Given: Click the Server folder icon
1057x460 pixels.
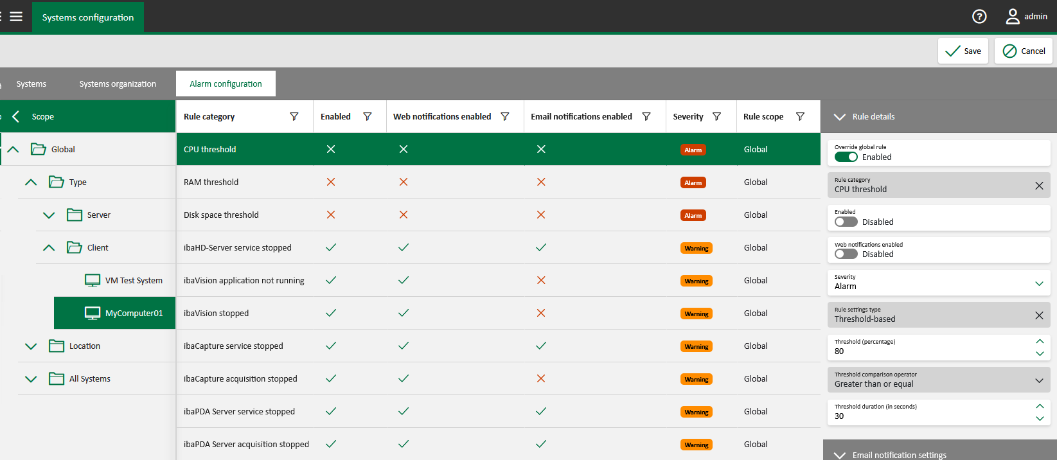Looking at the screenshot, I should pos(75,215).
